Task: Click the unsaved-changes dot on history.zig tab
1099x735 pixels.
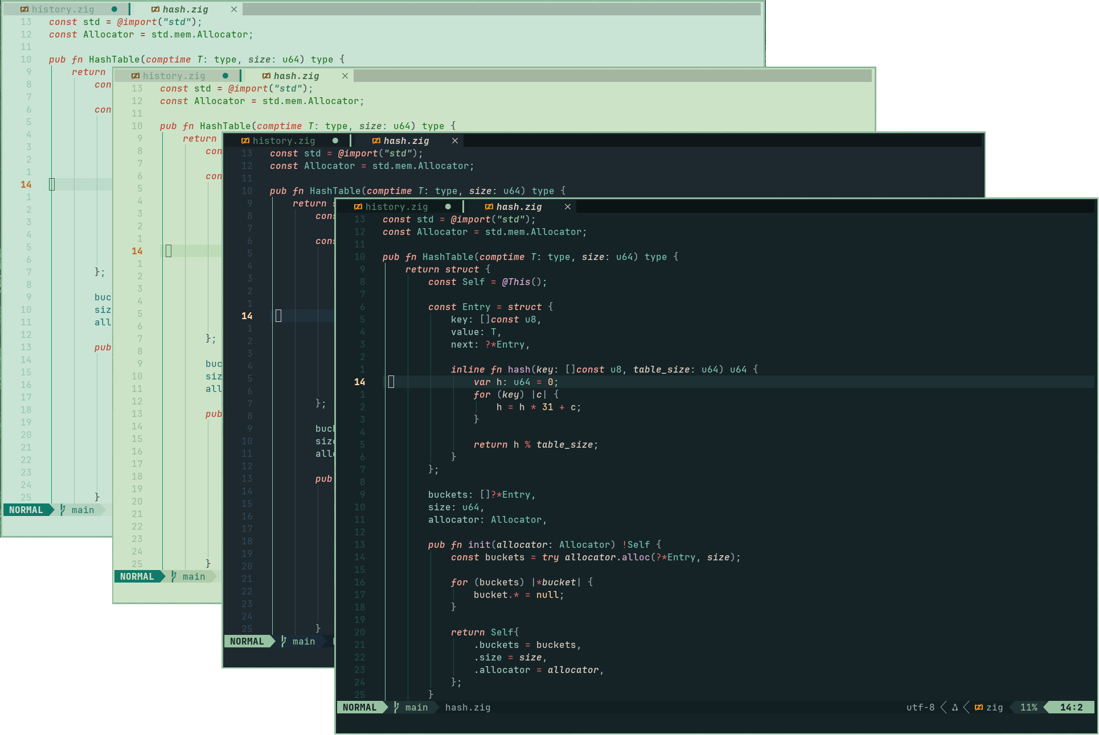Action: pos(448,207)
